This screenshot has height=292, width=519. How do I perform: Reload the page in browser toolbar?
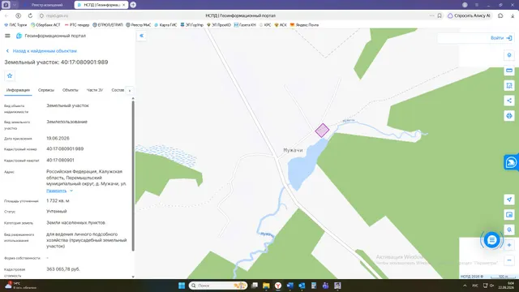(x=30, y=15)
